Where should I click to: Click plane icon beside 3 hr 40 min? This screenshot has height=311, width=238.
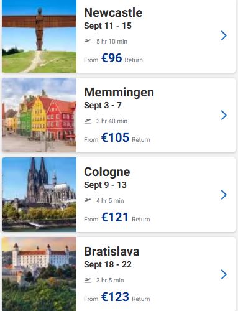88,121
